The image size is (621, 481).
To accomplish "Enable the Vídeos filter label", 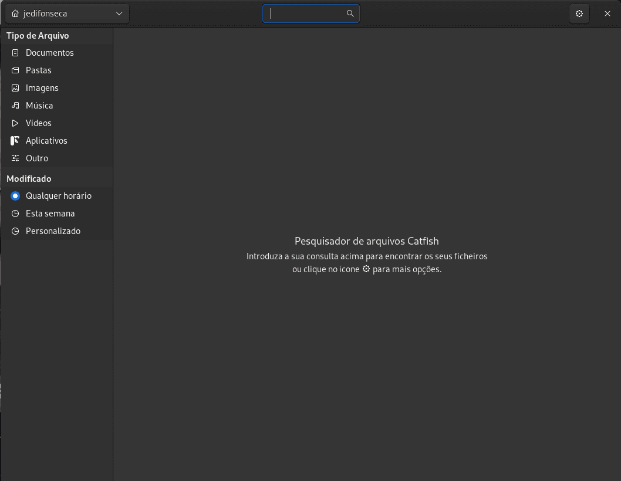I will pos(38,123).
